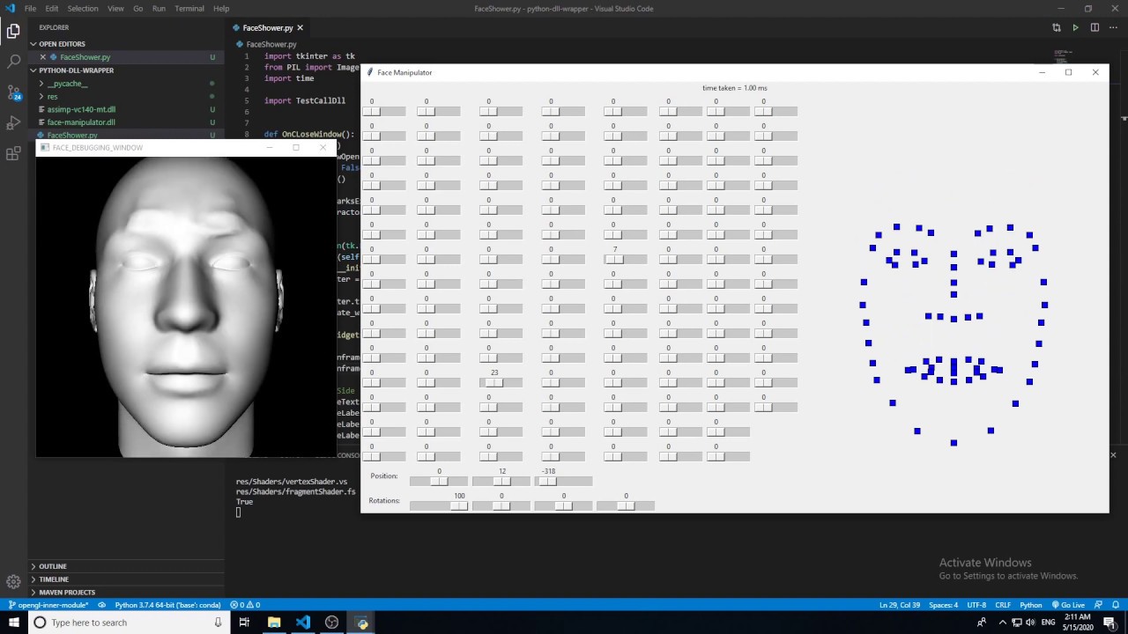Expand the OUTLINE section

tap(126, 566)
